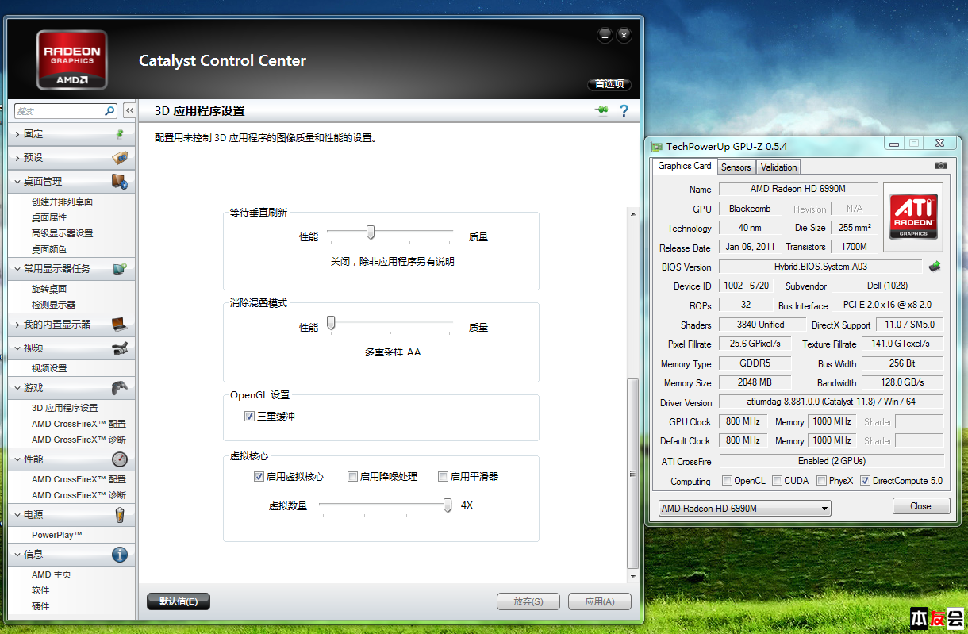968x634 pixels.
Task: Uncheck 启用虚拟核心 checkbox
Action: tap(259, 477)
